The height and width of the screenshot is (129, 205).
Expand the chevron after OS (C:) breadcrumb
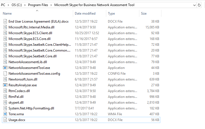coord(25,5)
